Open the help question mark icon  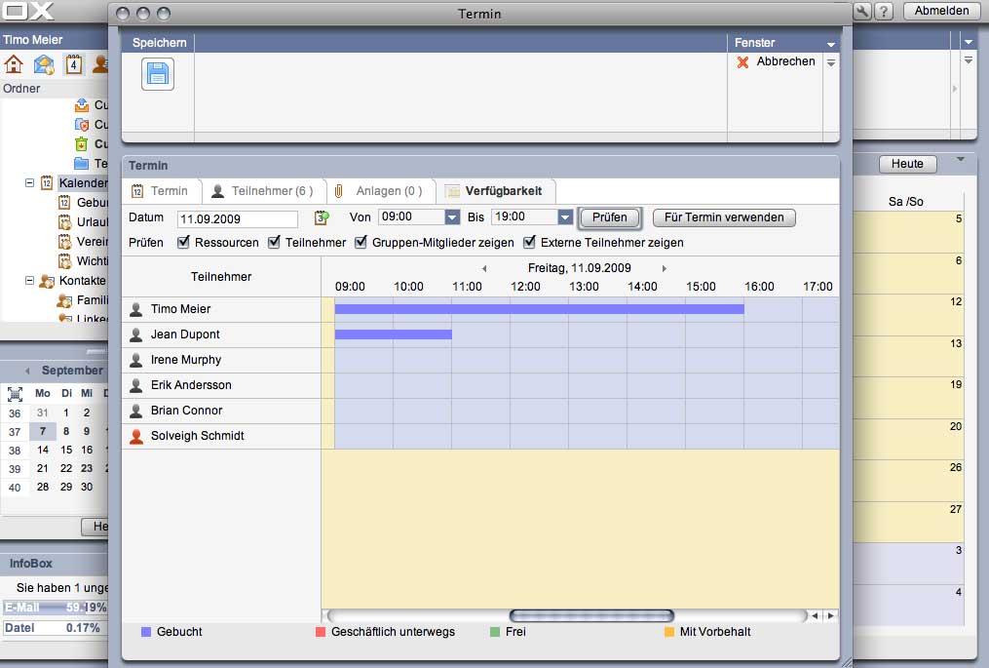click(884, 13)
